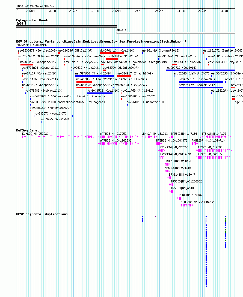Select ITSN2|NM_147152 gene label
The width and height of the screenshot is (243, 297).
[214, 134]
